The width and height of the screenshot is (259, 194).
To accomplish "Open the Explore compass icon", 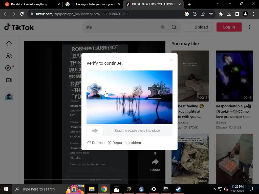I will 8,68.
